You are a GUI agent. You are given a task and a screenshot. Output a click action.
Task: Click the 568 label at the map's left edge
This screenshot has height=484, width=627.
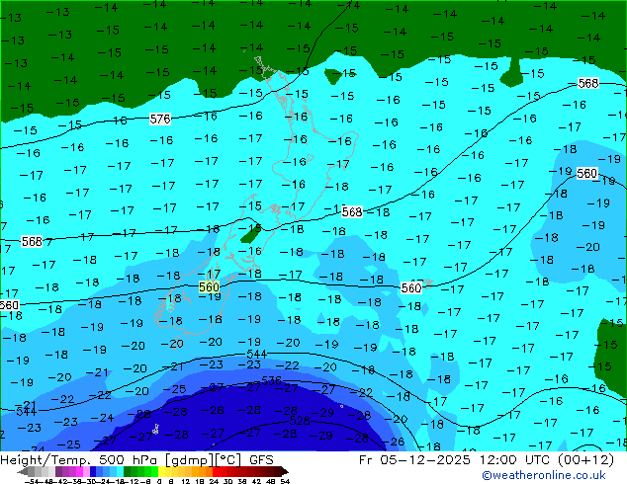(32, 241)
